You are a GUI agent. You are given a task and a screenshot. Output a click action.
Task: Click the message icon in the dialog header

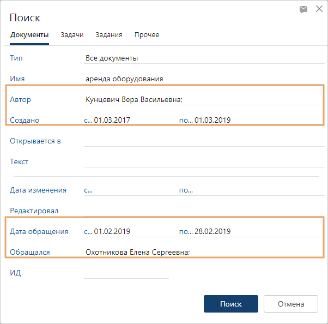(x=303, y=9)
